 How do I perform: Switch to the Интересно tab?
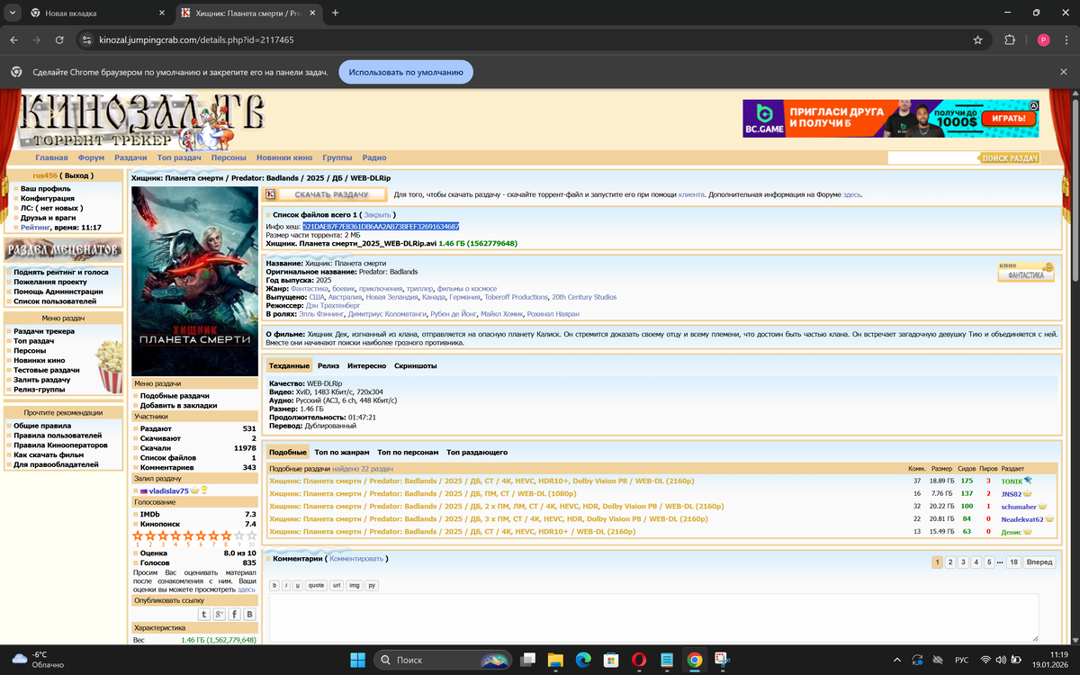coord(366,366)
